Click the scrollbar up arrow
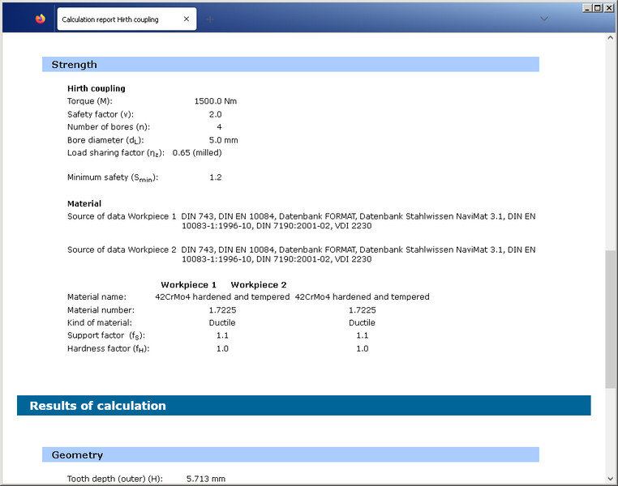 coord(610,39)
